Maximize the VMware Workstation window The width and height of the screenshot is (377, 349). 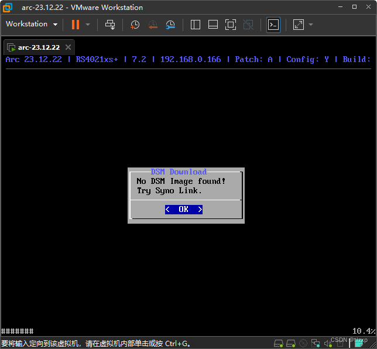(x=354, y=7)
